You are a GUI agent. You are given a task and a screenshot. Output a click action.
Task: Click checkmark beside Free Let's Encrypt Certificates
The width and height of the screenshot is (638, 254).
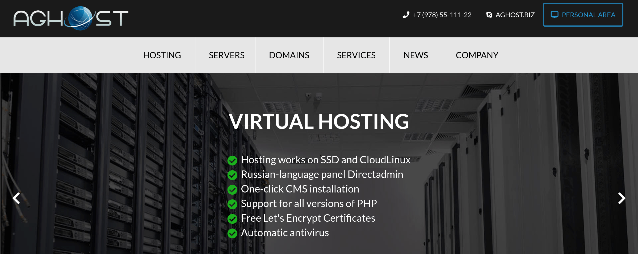pyautogui.click(x=232, y=219)
